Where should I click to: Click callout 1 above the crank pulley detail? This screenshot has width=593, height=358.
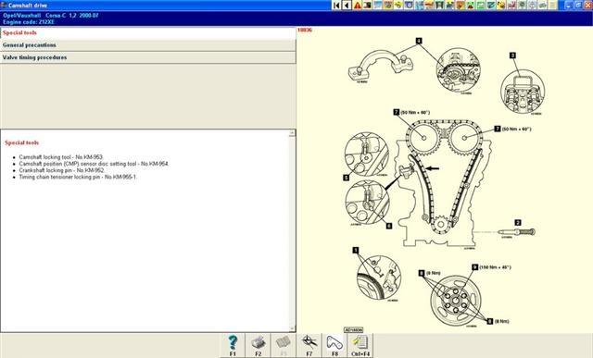pyautogui.click(x=356, y=250)
